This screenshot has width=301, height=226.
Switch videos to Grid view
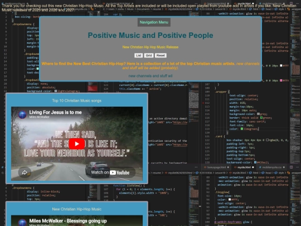point(149,56)
